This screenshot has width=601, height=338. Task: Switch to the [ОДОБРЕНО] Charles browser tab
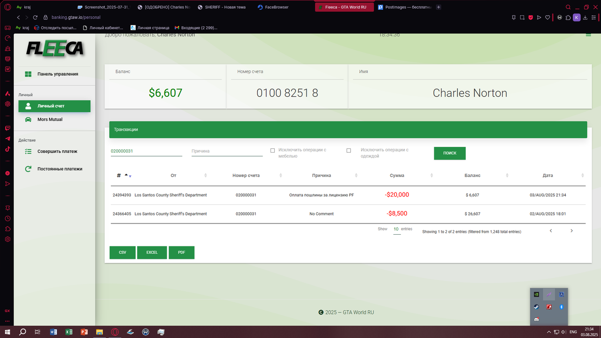click(164, 8)
